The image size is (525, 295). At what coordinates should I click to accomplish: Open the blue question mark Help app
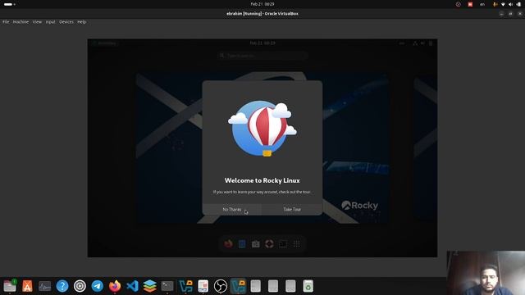(62, 286)
